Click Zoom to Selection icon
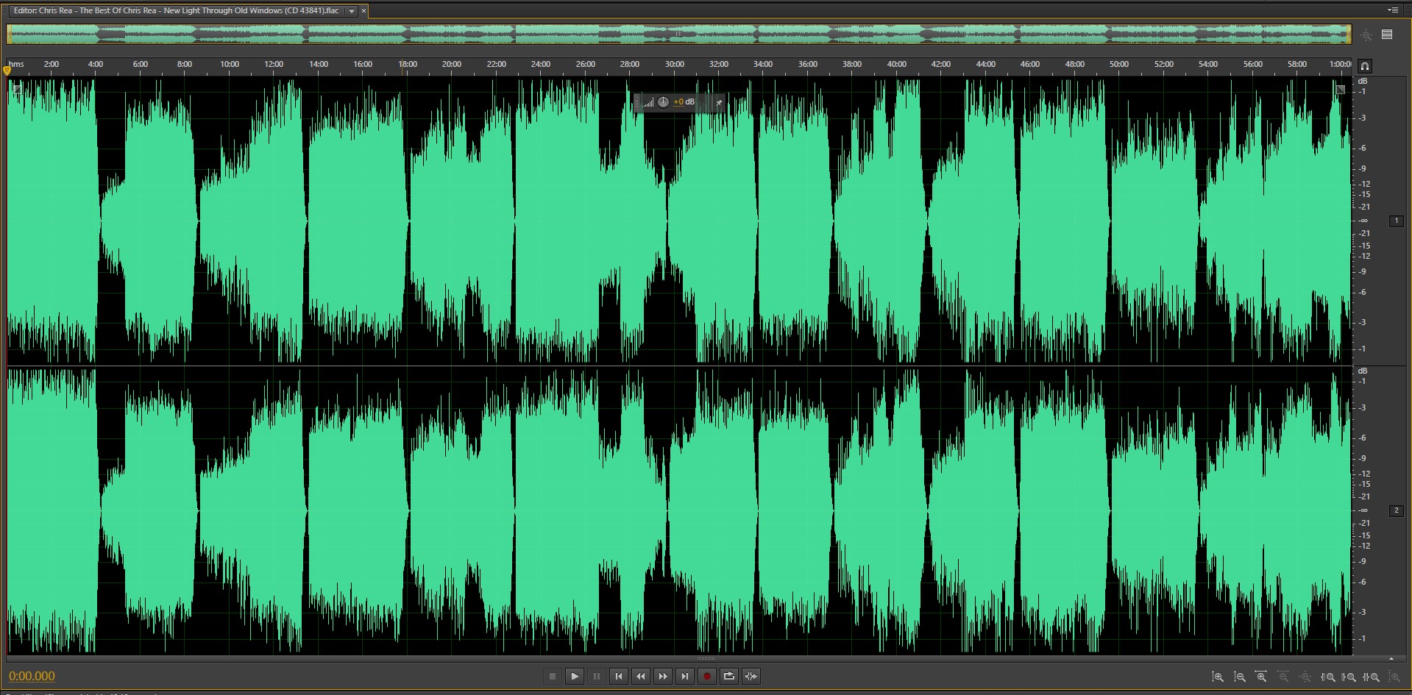Viewport: 1412px width, 695px height. pos(1372,677)
